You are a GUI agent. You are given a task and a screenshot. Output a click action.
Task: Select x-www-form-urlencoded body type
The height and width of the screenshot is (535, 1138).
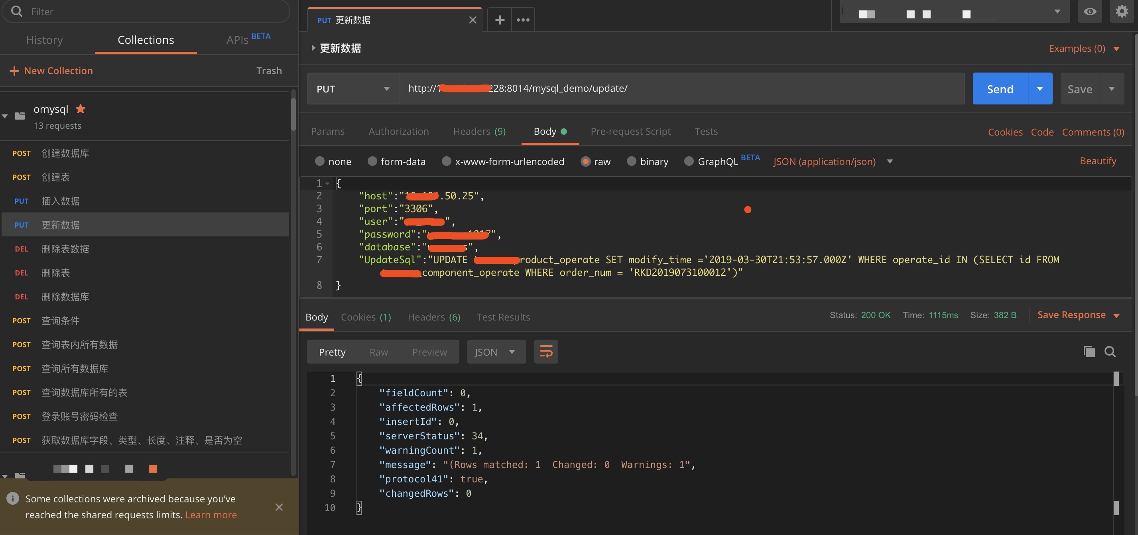(x=446, y=161)
